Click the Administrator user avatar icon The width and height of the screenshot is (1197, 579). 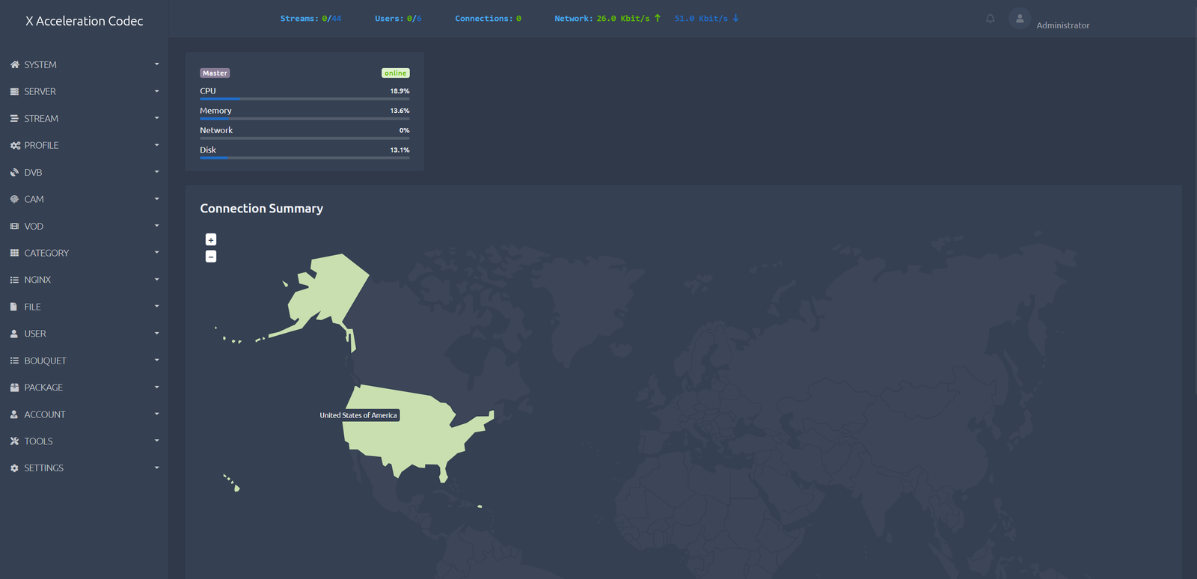pos(1019,19)
